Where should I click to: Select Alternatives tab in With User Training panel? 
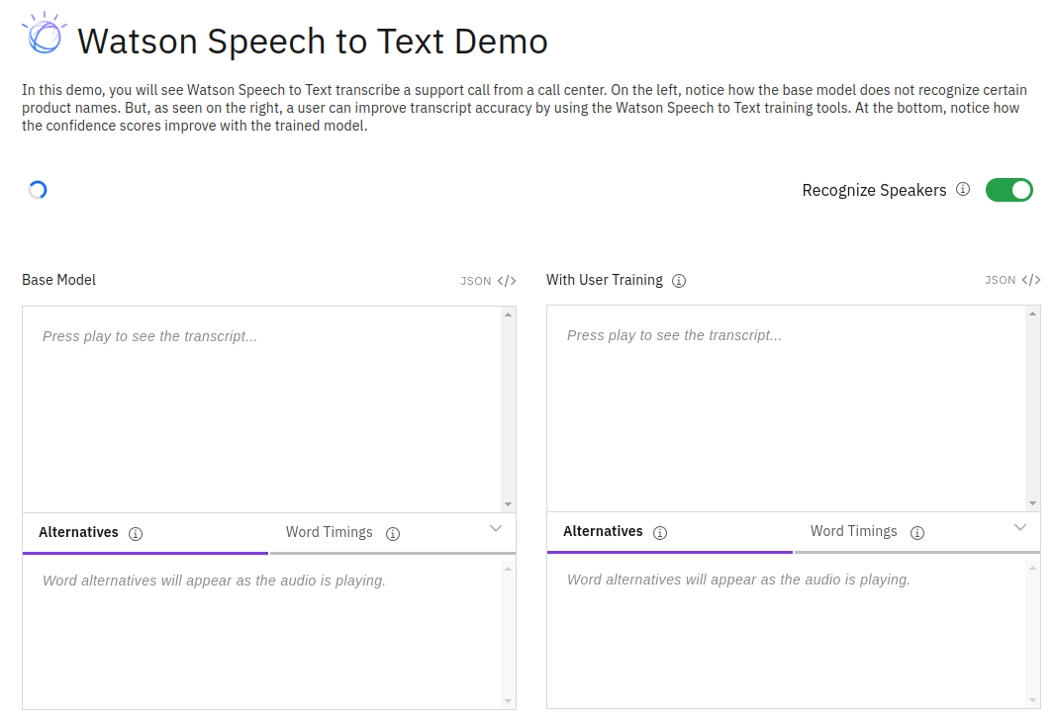[670, 532]
